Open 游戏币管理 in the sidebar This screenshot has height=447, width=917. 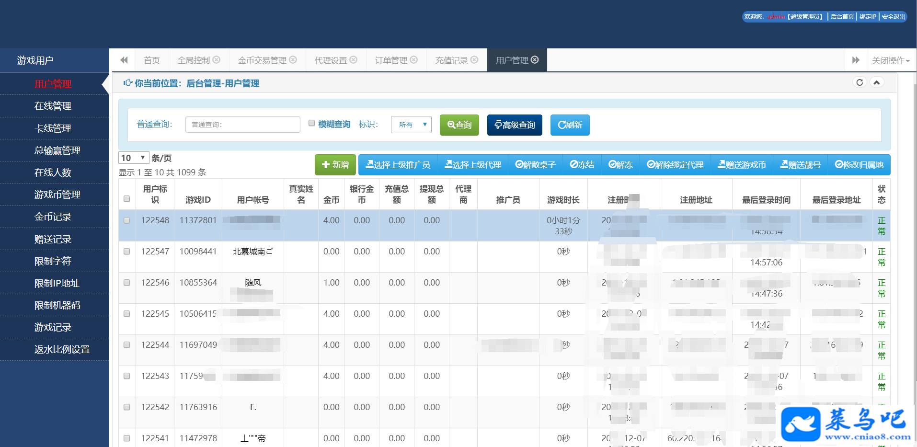click(x=55, y=195)
